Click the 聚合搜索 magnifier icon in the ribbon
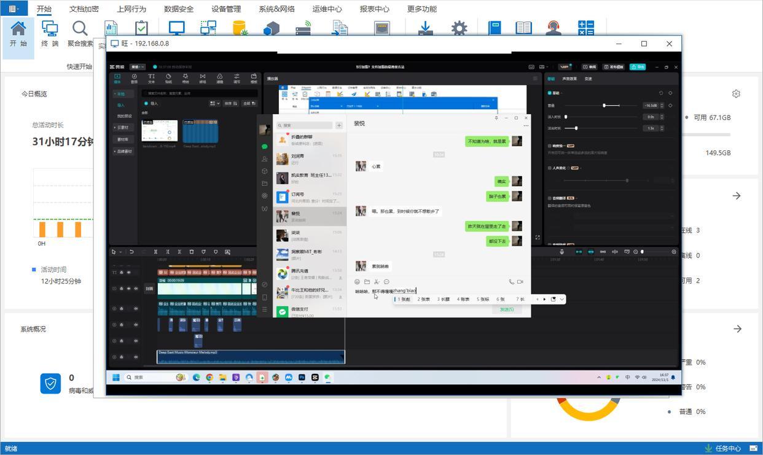763x455 pixels. (x=80, y=29)
